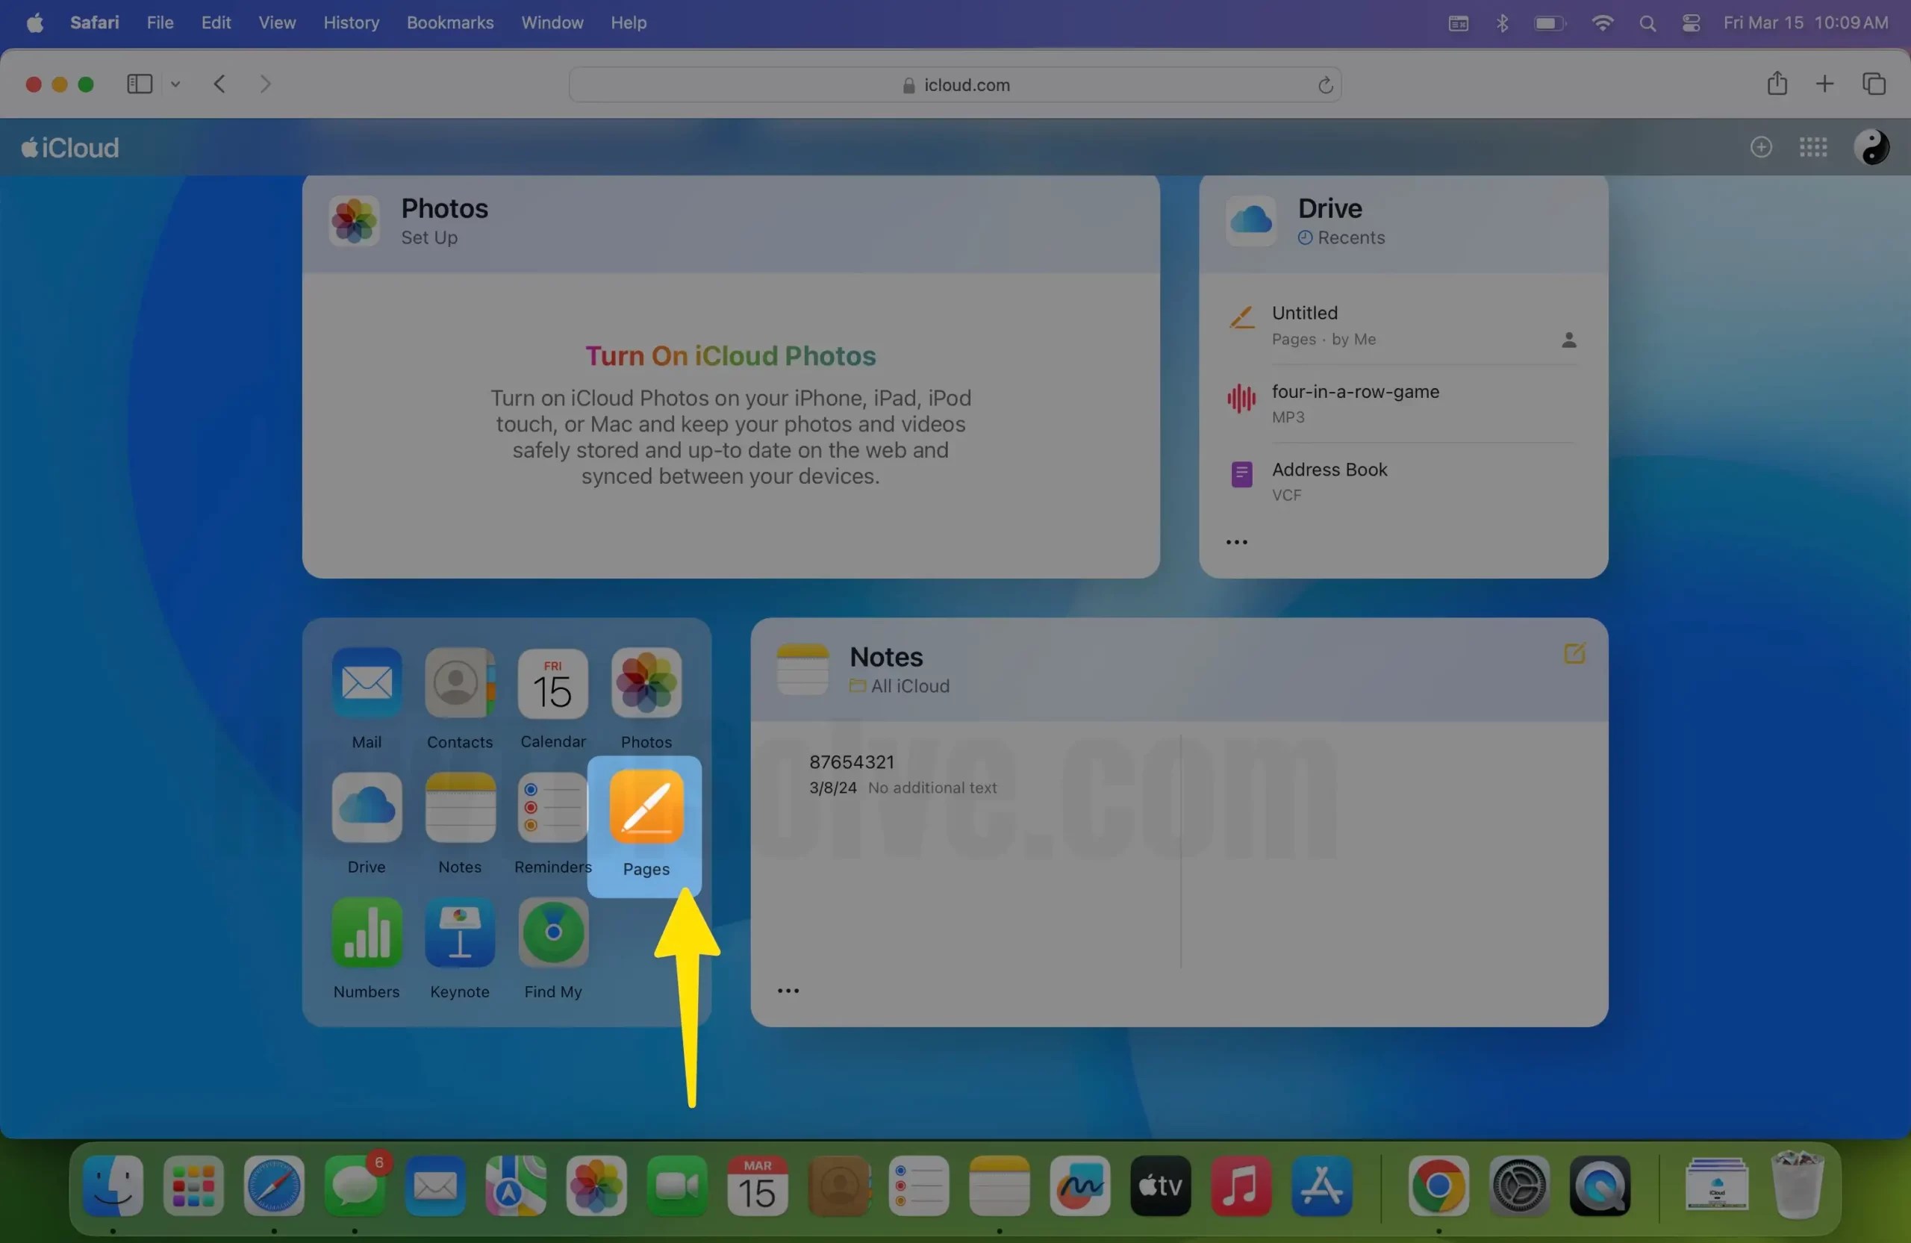Expand Drive widget options via ellipsis
Viewport: 1911px width, 1243px height.
pyautogui.click(x=1236, y=542)
